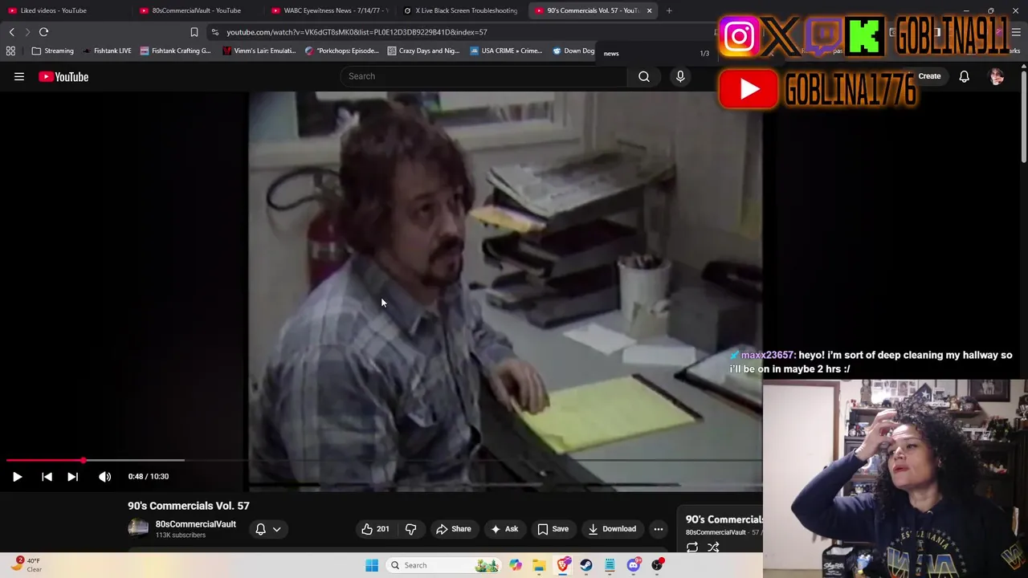Screen dimensions: 1028x578
Task: Go to YouTube home via logo
Action: pyautogui.click(x=63, y=76)
